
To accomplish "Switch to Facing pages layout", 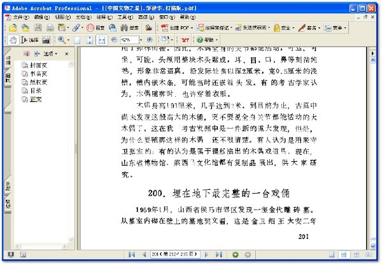I will coord(369,255).
